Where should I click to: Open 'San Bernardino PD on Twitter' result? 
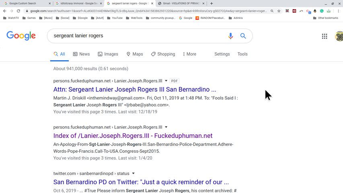[141, 182]
